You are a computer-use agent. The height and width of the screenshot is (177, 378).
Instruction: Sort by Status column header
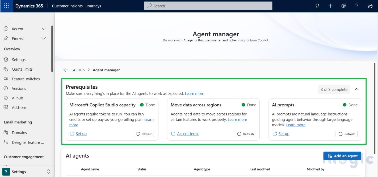(x=142, y=169)
